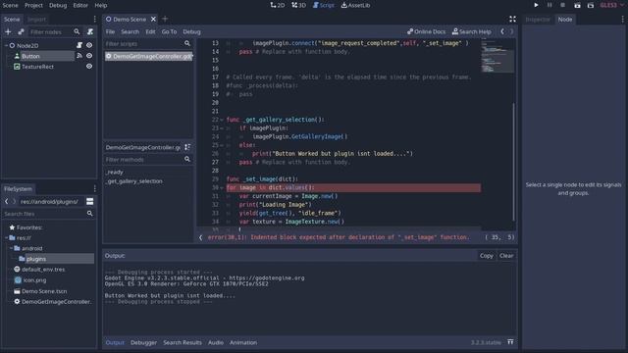
Task: Open GLES3 renderer dropdown
Action: tap(612, 5)
